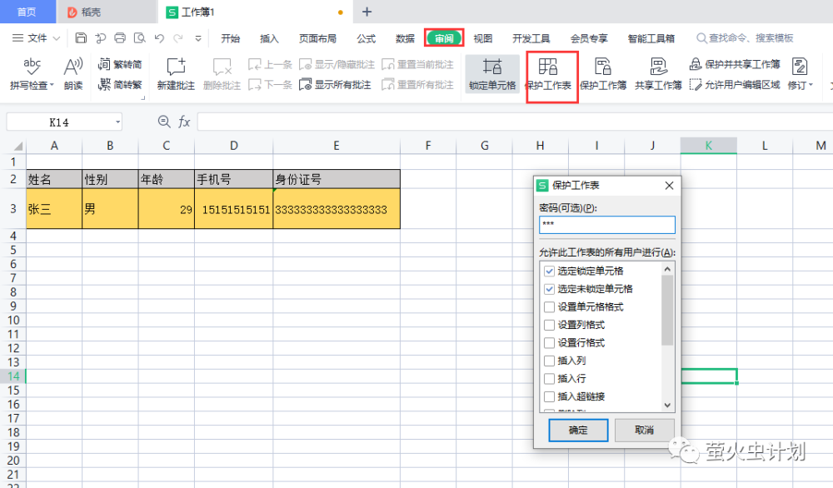This screenshot has width=833, height=488.
Task: Click 取消 to cancel dialog
Action: [x=645, y=430]
